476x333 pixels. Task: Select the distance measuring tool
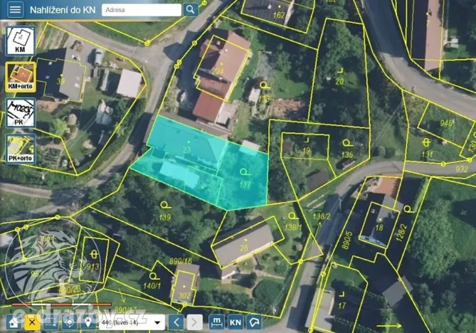(x=216, y=322)
